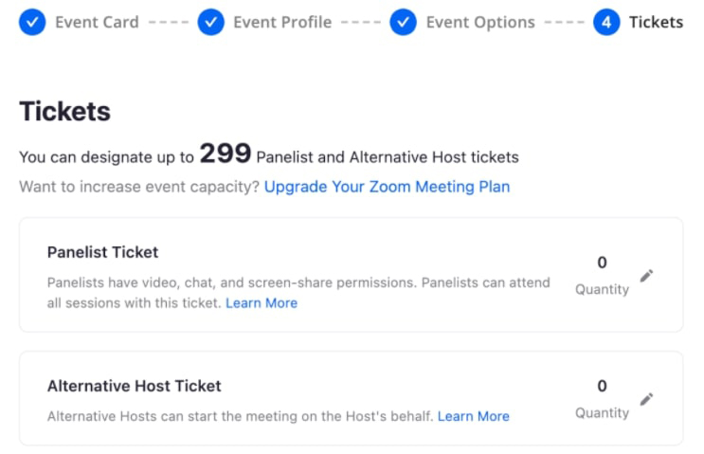Go to the Event Options step label
Viewport: 704px width, 454px height.
(480, 22)
